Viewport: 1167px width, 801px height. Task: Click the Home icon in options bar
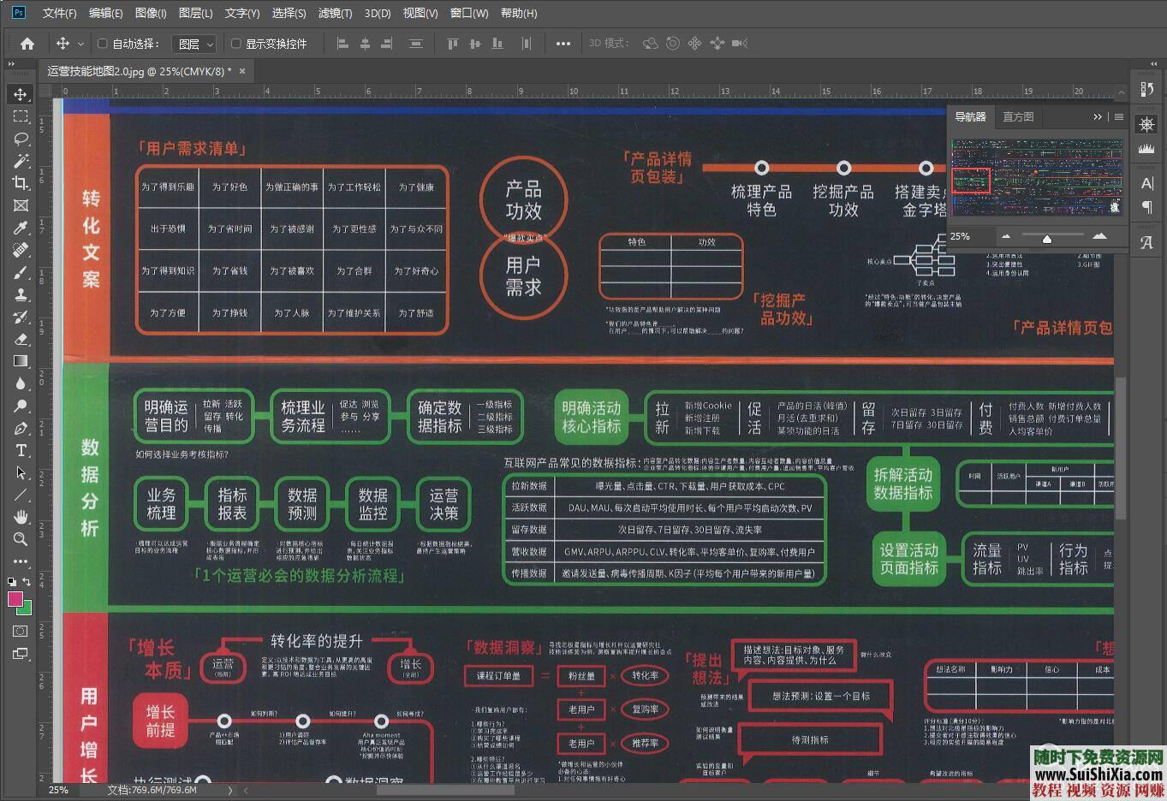(27, 44)
